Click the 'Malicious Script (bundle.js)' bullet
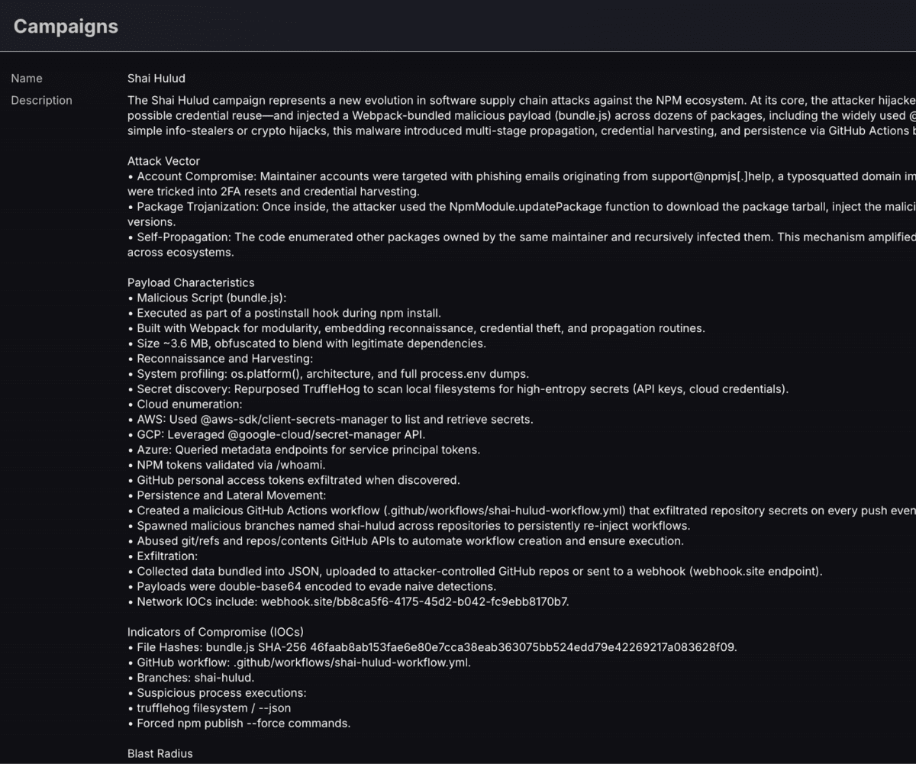 pyautogui.click(x=211, y=298)
